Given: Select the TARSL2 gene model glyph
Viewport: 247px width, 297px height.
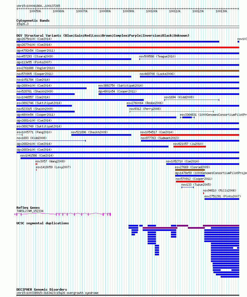Looking at the screenshot, I should click(62, 214).
